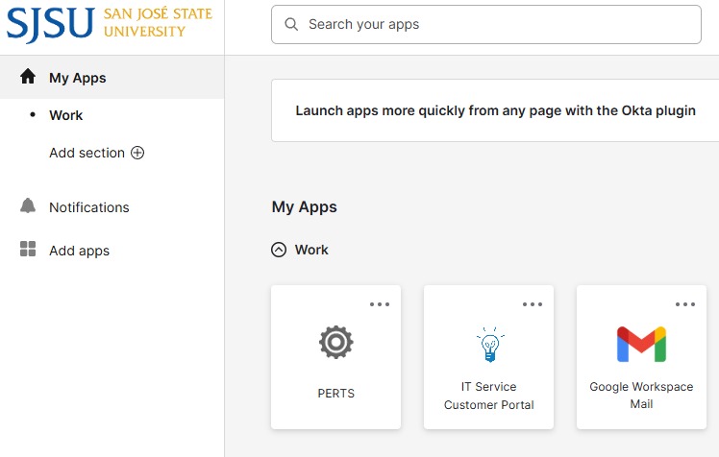719x457 pixels.
Task: Click the home icon beside My Apps
Action: (28, 78)
